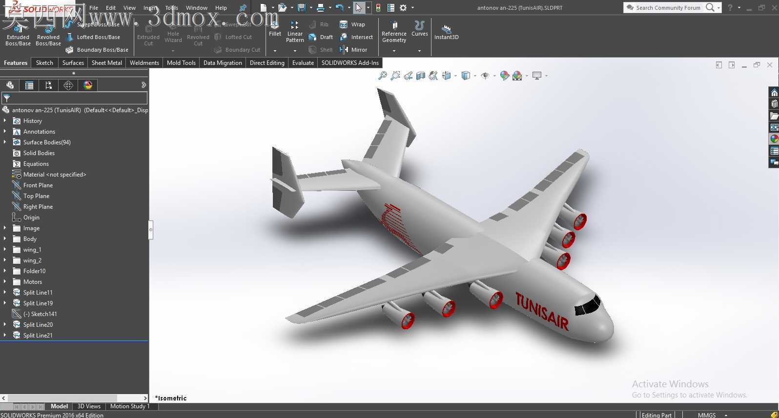This screenshot has height=418, width=779.
Task: Open the Direct Editing tab
Action: tap(267, 63)
